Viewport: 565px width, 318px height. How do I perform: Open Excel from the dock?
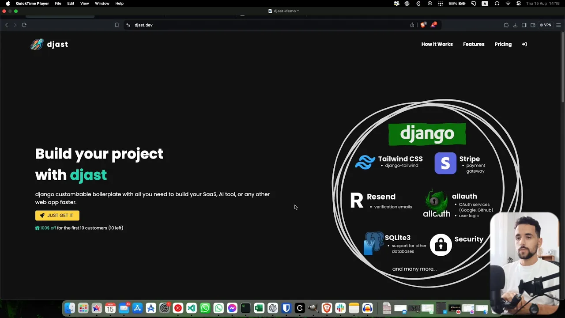point(259,308)
